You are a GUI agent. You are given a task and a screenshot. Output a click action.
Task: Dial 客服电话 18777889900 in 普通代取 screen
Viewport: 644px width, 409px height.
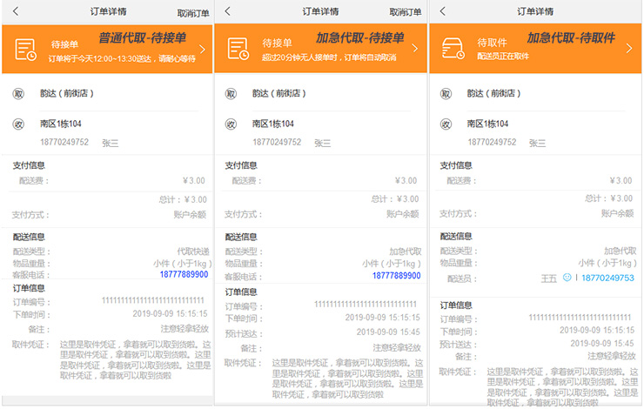[184, 275]
